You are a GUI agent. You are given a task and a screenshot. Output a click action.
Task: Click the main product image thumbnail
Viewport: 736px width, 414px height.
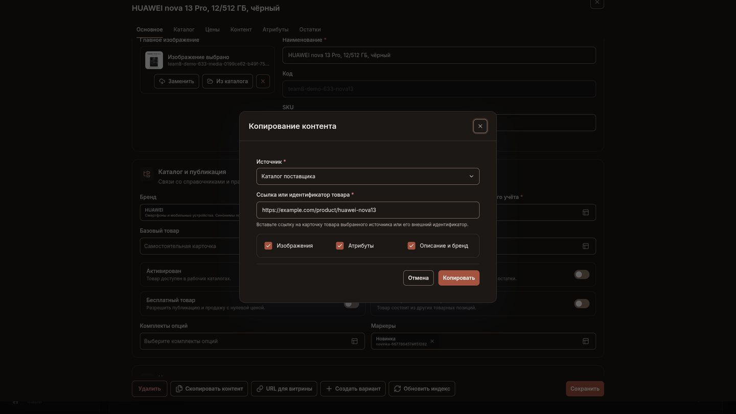tap(154, 60)
